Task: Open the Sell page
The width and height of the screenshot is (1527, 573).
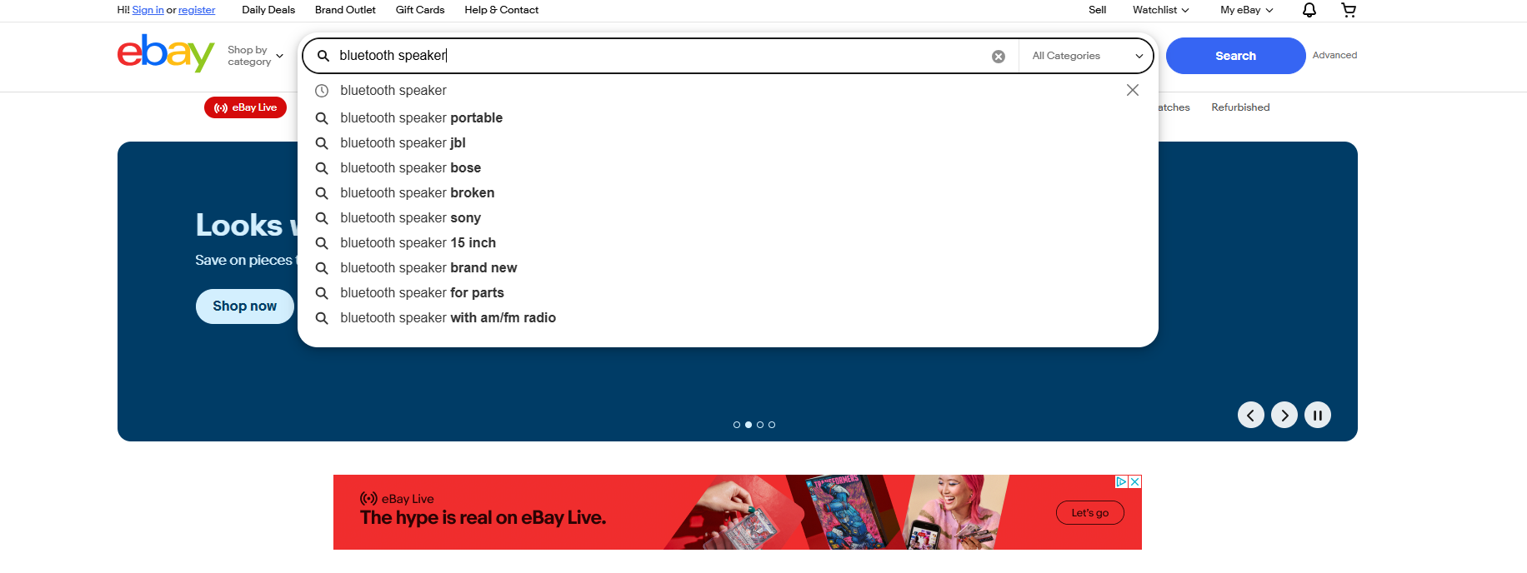Action: 1098,10
